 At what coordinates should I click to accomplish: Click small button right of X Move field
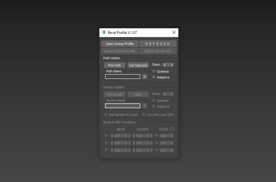click(x=130, y=136)
